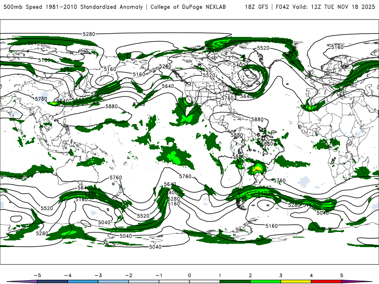The image size is (379, 284).
Task: Click the '5' tick label on the colorbar
Action: pos(342,275)
